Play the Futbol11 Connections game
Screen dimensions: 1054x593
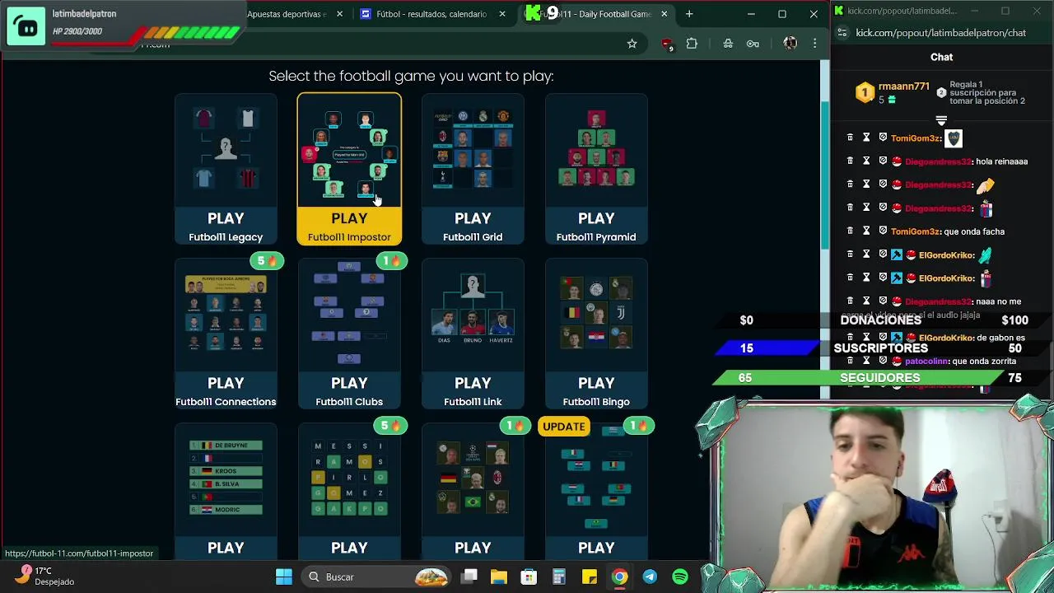click(226, 334)
